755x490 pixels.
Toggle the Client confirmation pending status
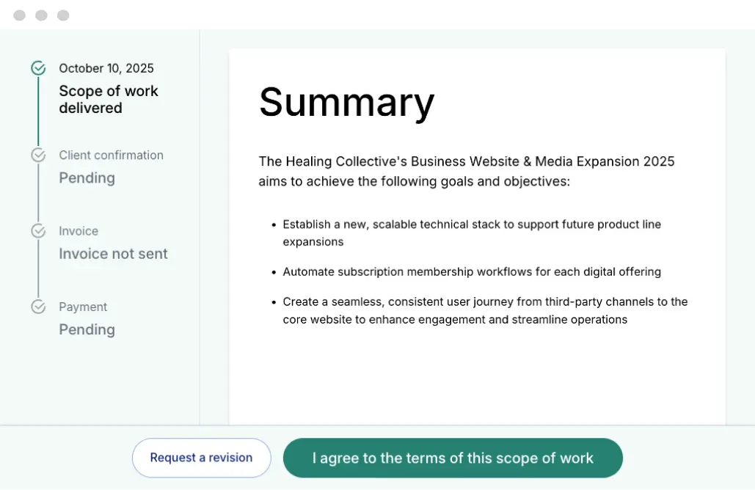38,155
